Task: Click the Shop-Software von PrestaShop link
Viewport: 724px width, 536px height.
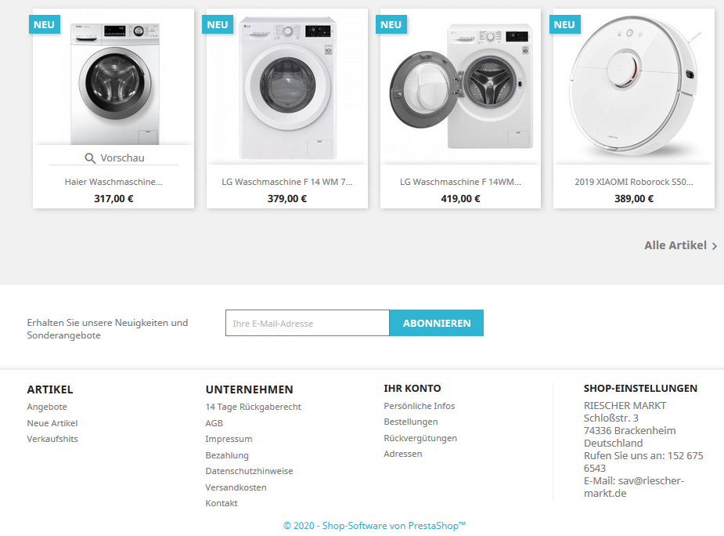Action: [374, 526]
